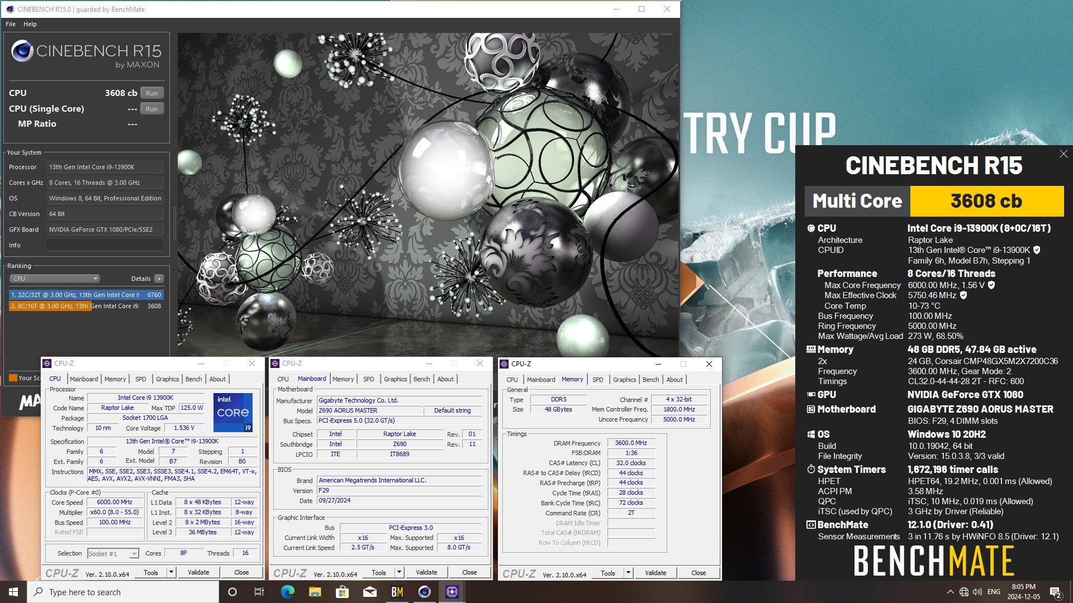Screen dimensions: 1073x603
Task: Select ranking entry with score 6760
Action: tap(86, 295)
